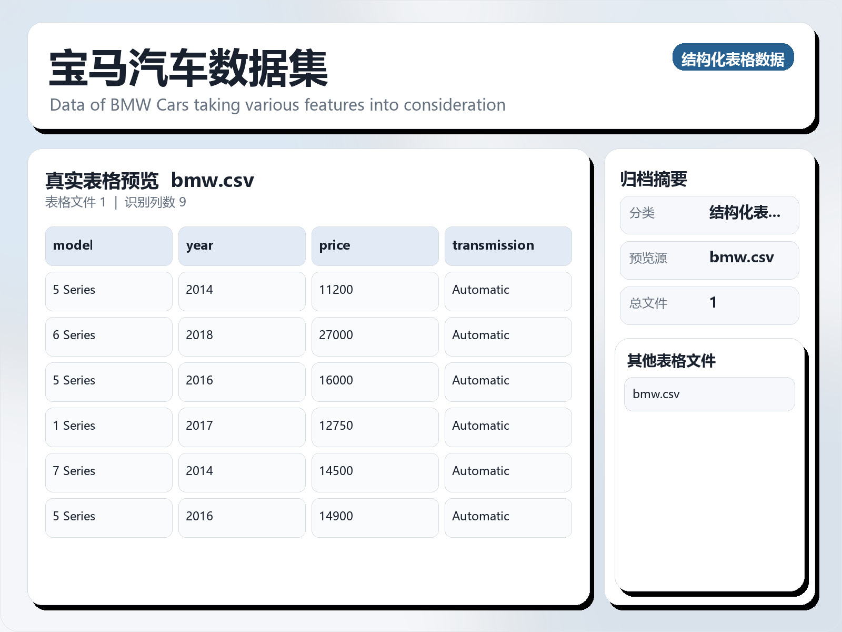The width and height of the screenshot is (842, 632).
Task: Select the year column header
Action: (242, 245)
